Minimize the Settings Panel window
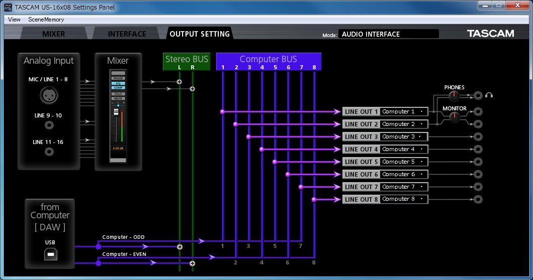Image resolution: width=533 pixels, height=280 pixels. point(485,6)
